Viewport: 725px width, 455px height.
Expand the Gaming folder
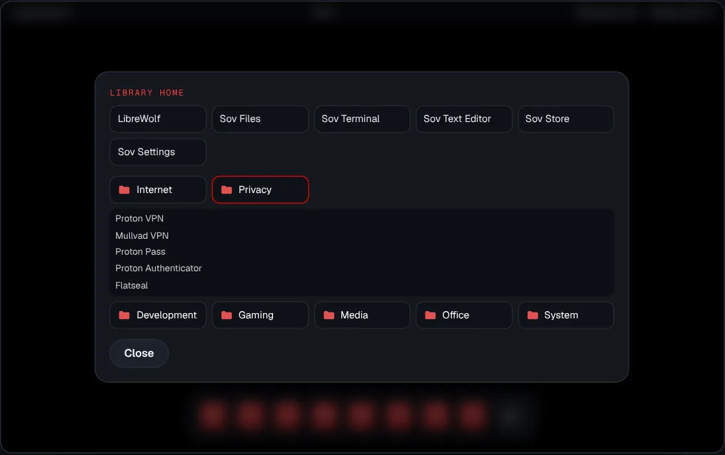click(260, 315)
